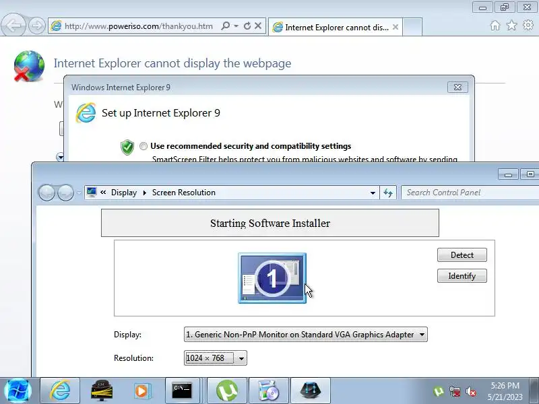The height and width of the screenshot is (404, 539).
Task: Open the software installer disc taskbar icon
Action: pyautogui.click(x=268, y=391)
